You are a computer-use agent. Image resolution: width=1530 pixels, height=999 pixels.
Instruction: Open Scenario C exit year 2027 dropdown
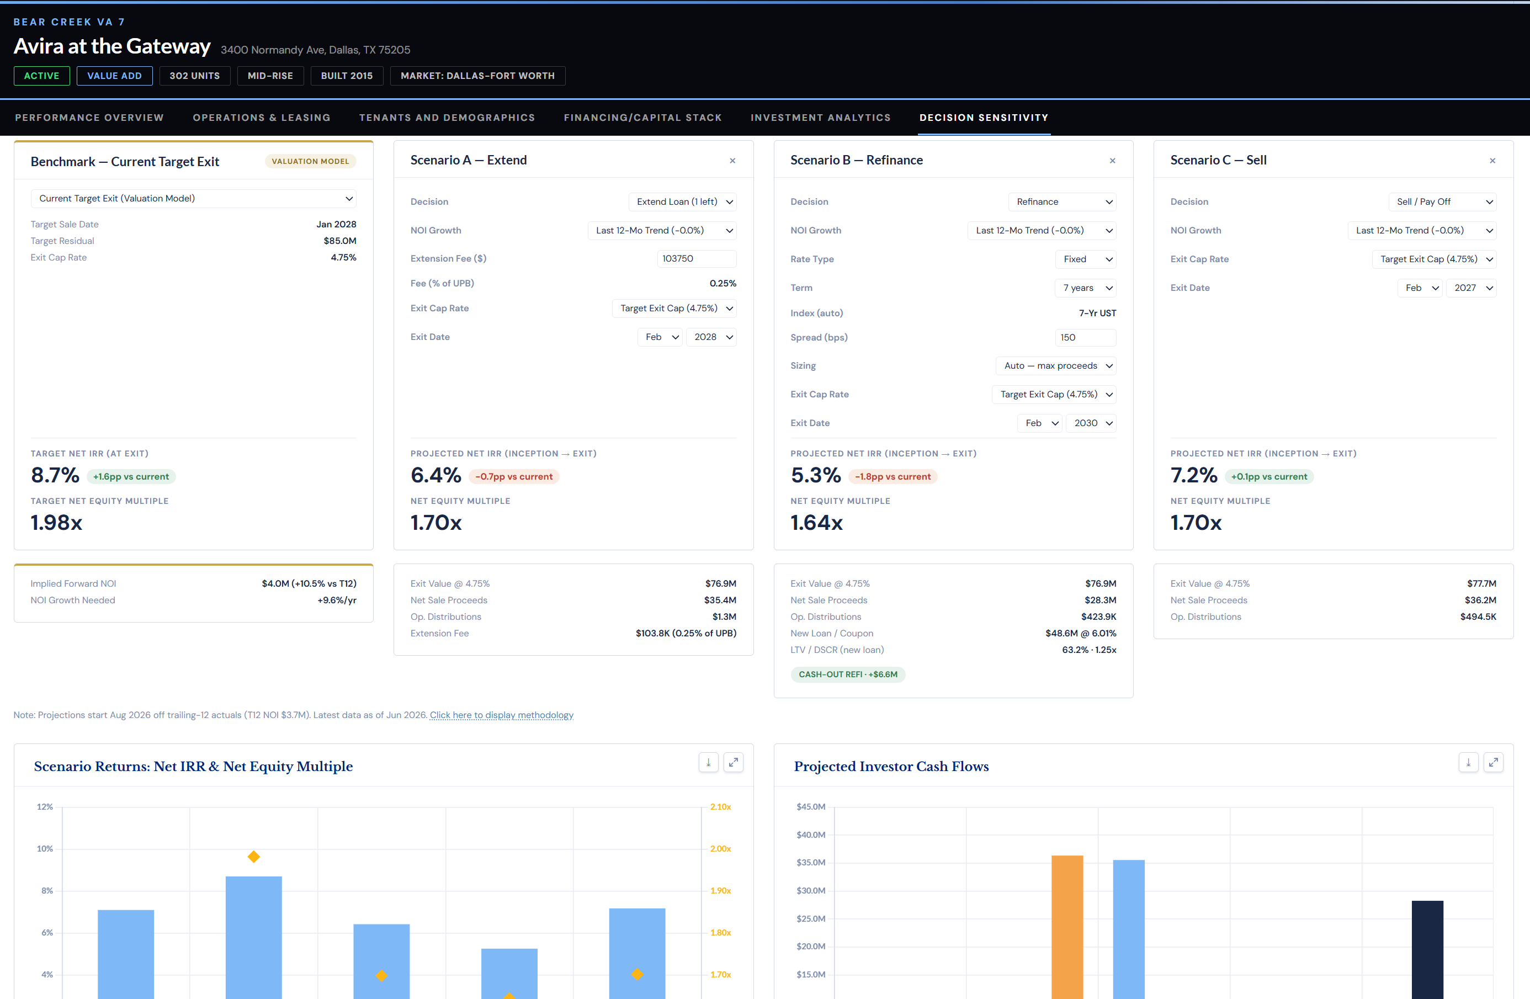point(1471,288)
